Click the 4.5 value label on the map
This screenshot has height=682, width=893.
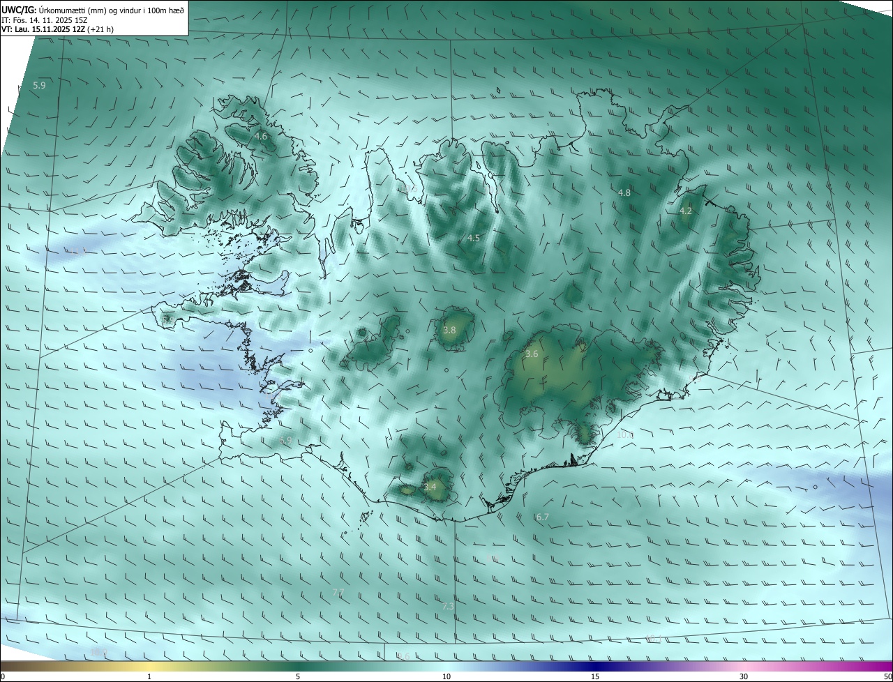pos(474,238)
